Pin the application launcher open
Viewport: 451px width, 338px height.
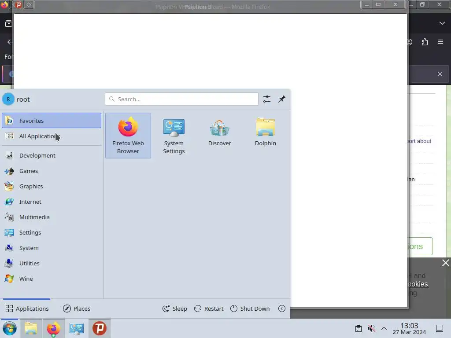click(x=282, y=99)
